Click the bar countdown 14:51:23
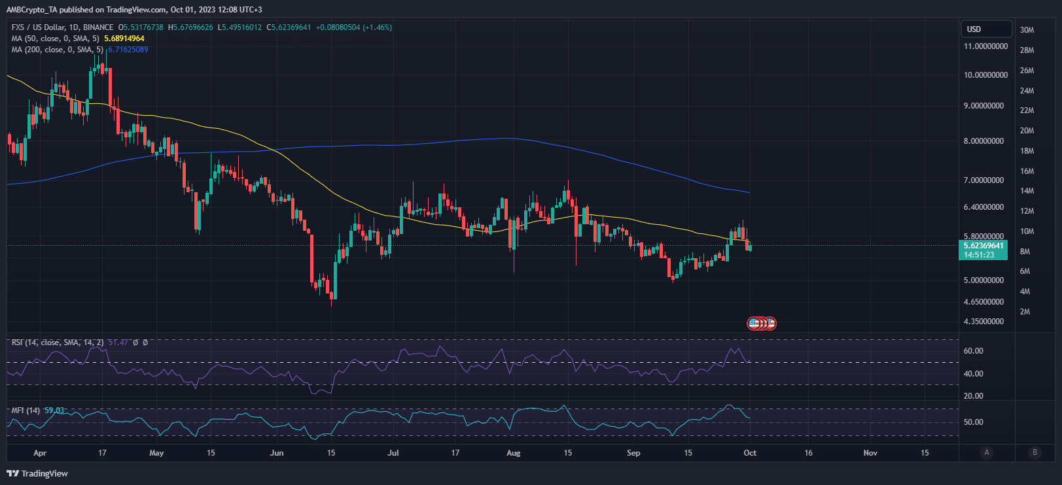 [x=979, y=255]
